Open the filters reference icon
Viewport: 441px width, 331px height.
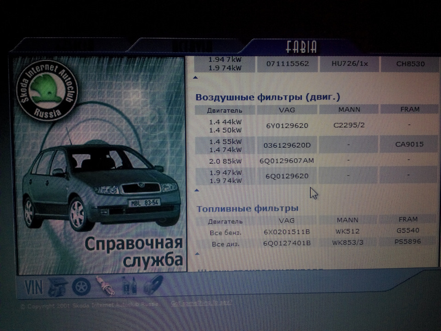pyautogui.click(x=58, y=286)
